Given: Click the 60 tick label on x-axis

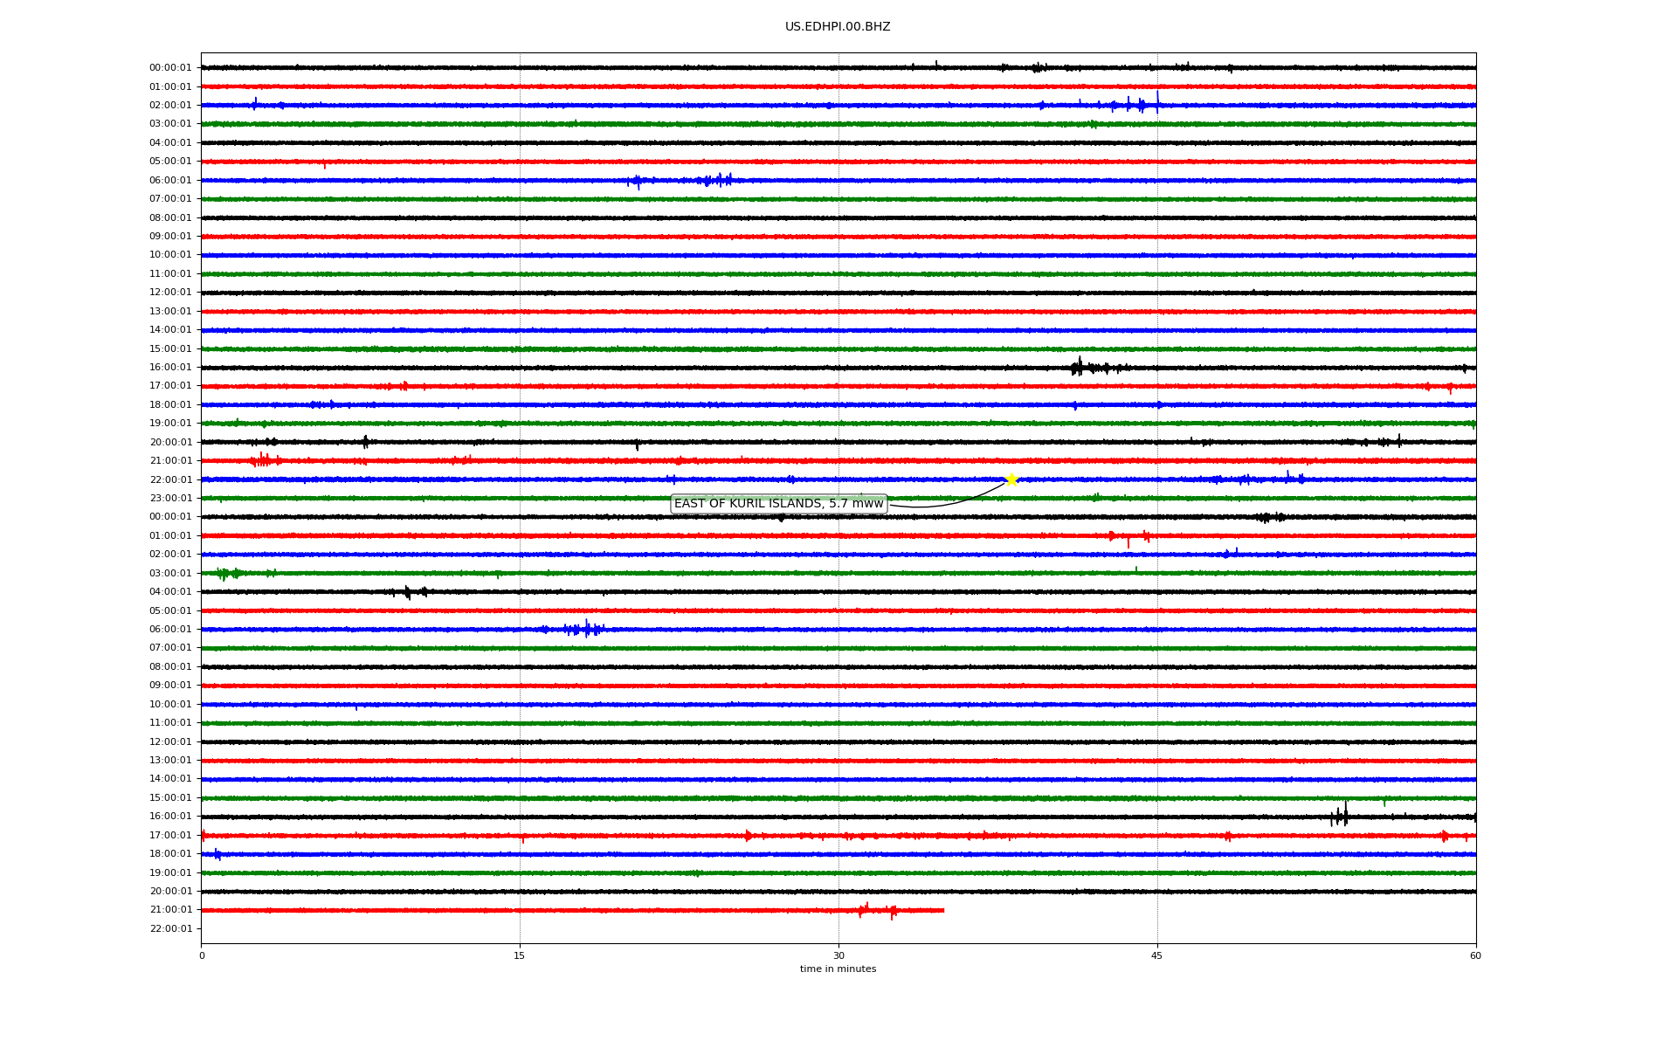Looking at the screenshot, I should point(1475,955).
